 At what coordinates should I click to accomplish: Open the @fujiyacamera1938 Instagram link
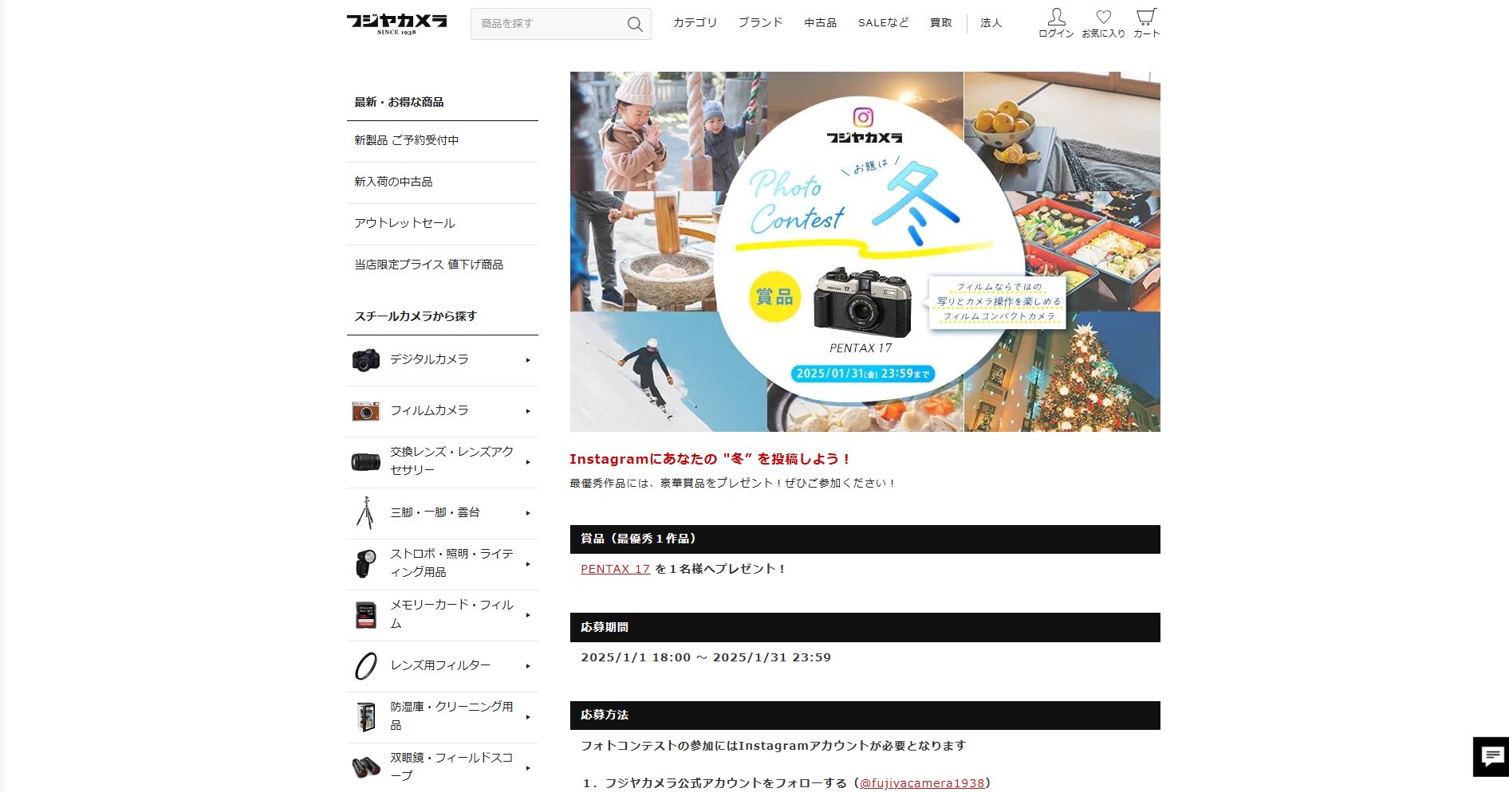click(x=921, y=783)
